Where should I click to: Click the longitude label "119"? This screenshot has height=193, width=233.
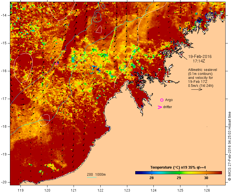point(20,190)
